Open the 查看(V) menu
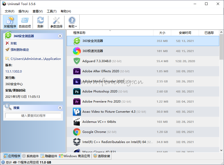Viewport: 224px width, 165px height. click(38, 11)
